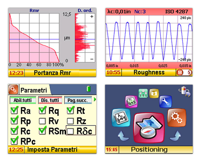
Task: Open the yellow camera icon
Action: click(154, 93)
